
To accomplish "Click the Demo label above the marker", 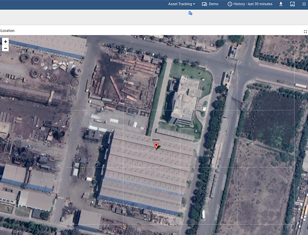I will [x=156, y=140].
